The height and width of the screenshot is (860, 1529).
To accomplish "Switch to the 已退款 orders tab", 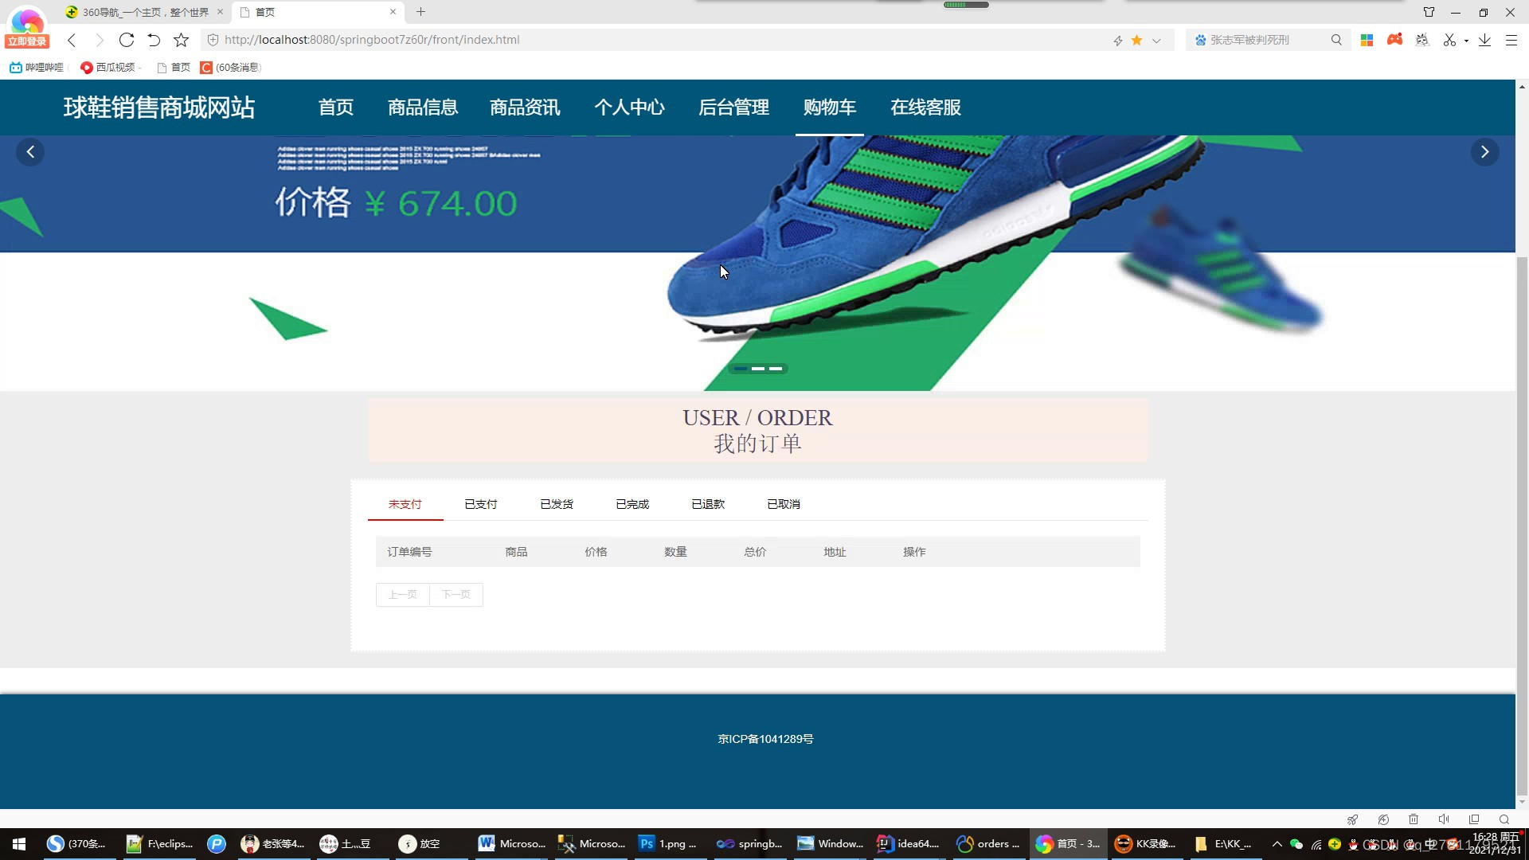I will point(708,504).
